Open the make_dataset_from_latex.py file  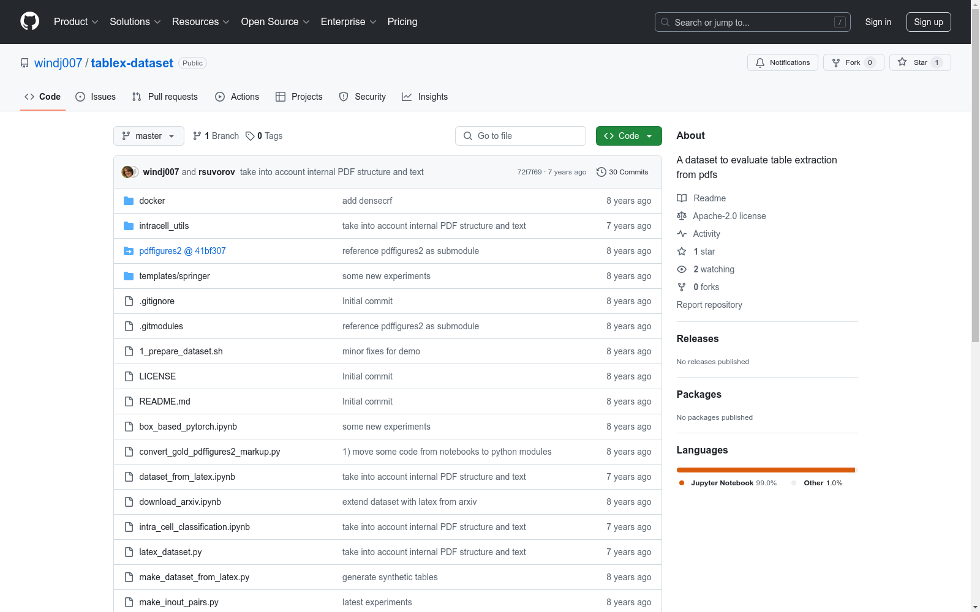point(194,577)
